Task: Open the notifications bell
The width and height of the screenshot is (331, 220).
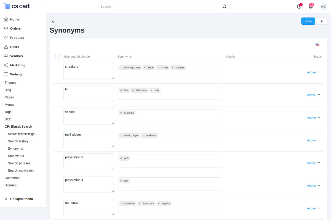Action: point(311,6)
